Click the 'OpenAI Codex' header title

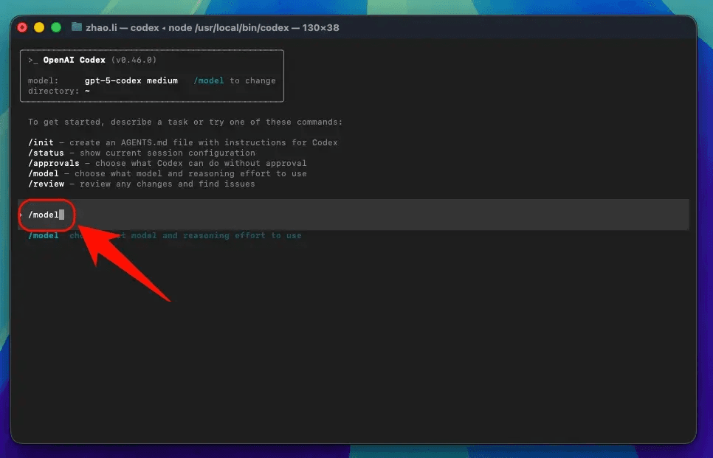(x=74, y=60)
